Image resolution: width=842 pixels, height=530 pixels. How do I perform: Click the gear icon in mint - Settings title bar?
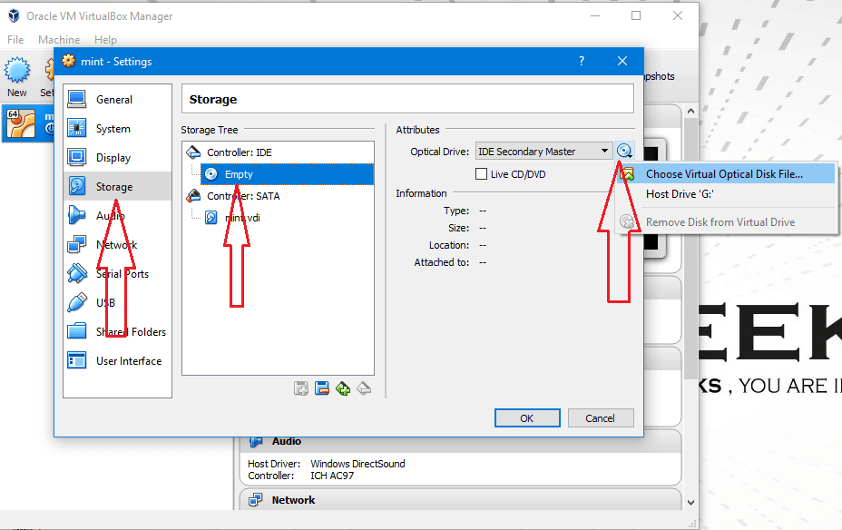tap(69, 61)
